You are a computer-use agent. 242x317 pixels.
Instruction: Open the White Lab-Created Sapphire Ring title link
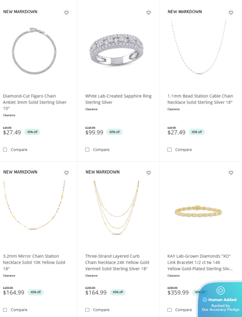click(118, 99)
